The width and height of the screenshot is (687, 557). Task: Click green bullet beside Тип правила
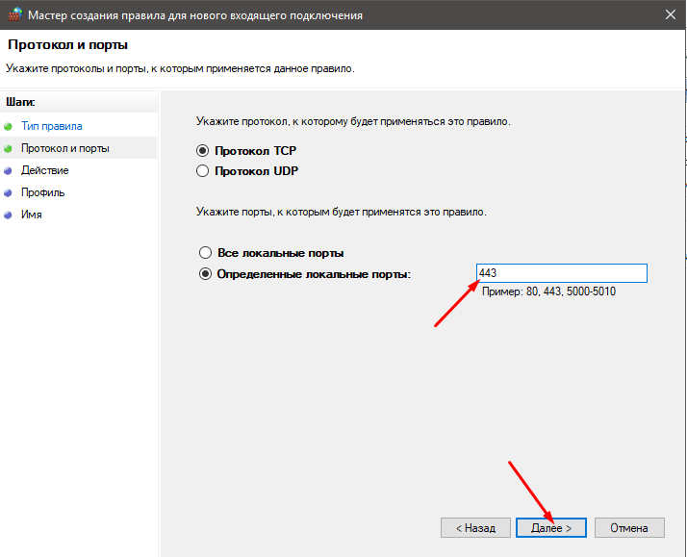point(8,127)
